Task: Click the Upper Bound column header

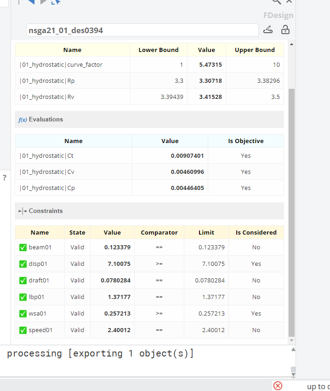Action: 255,50
